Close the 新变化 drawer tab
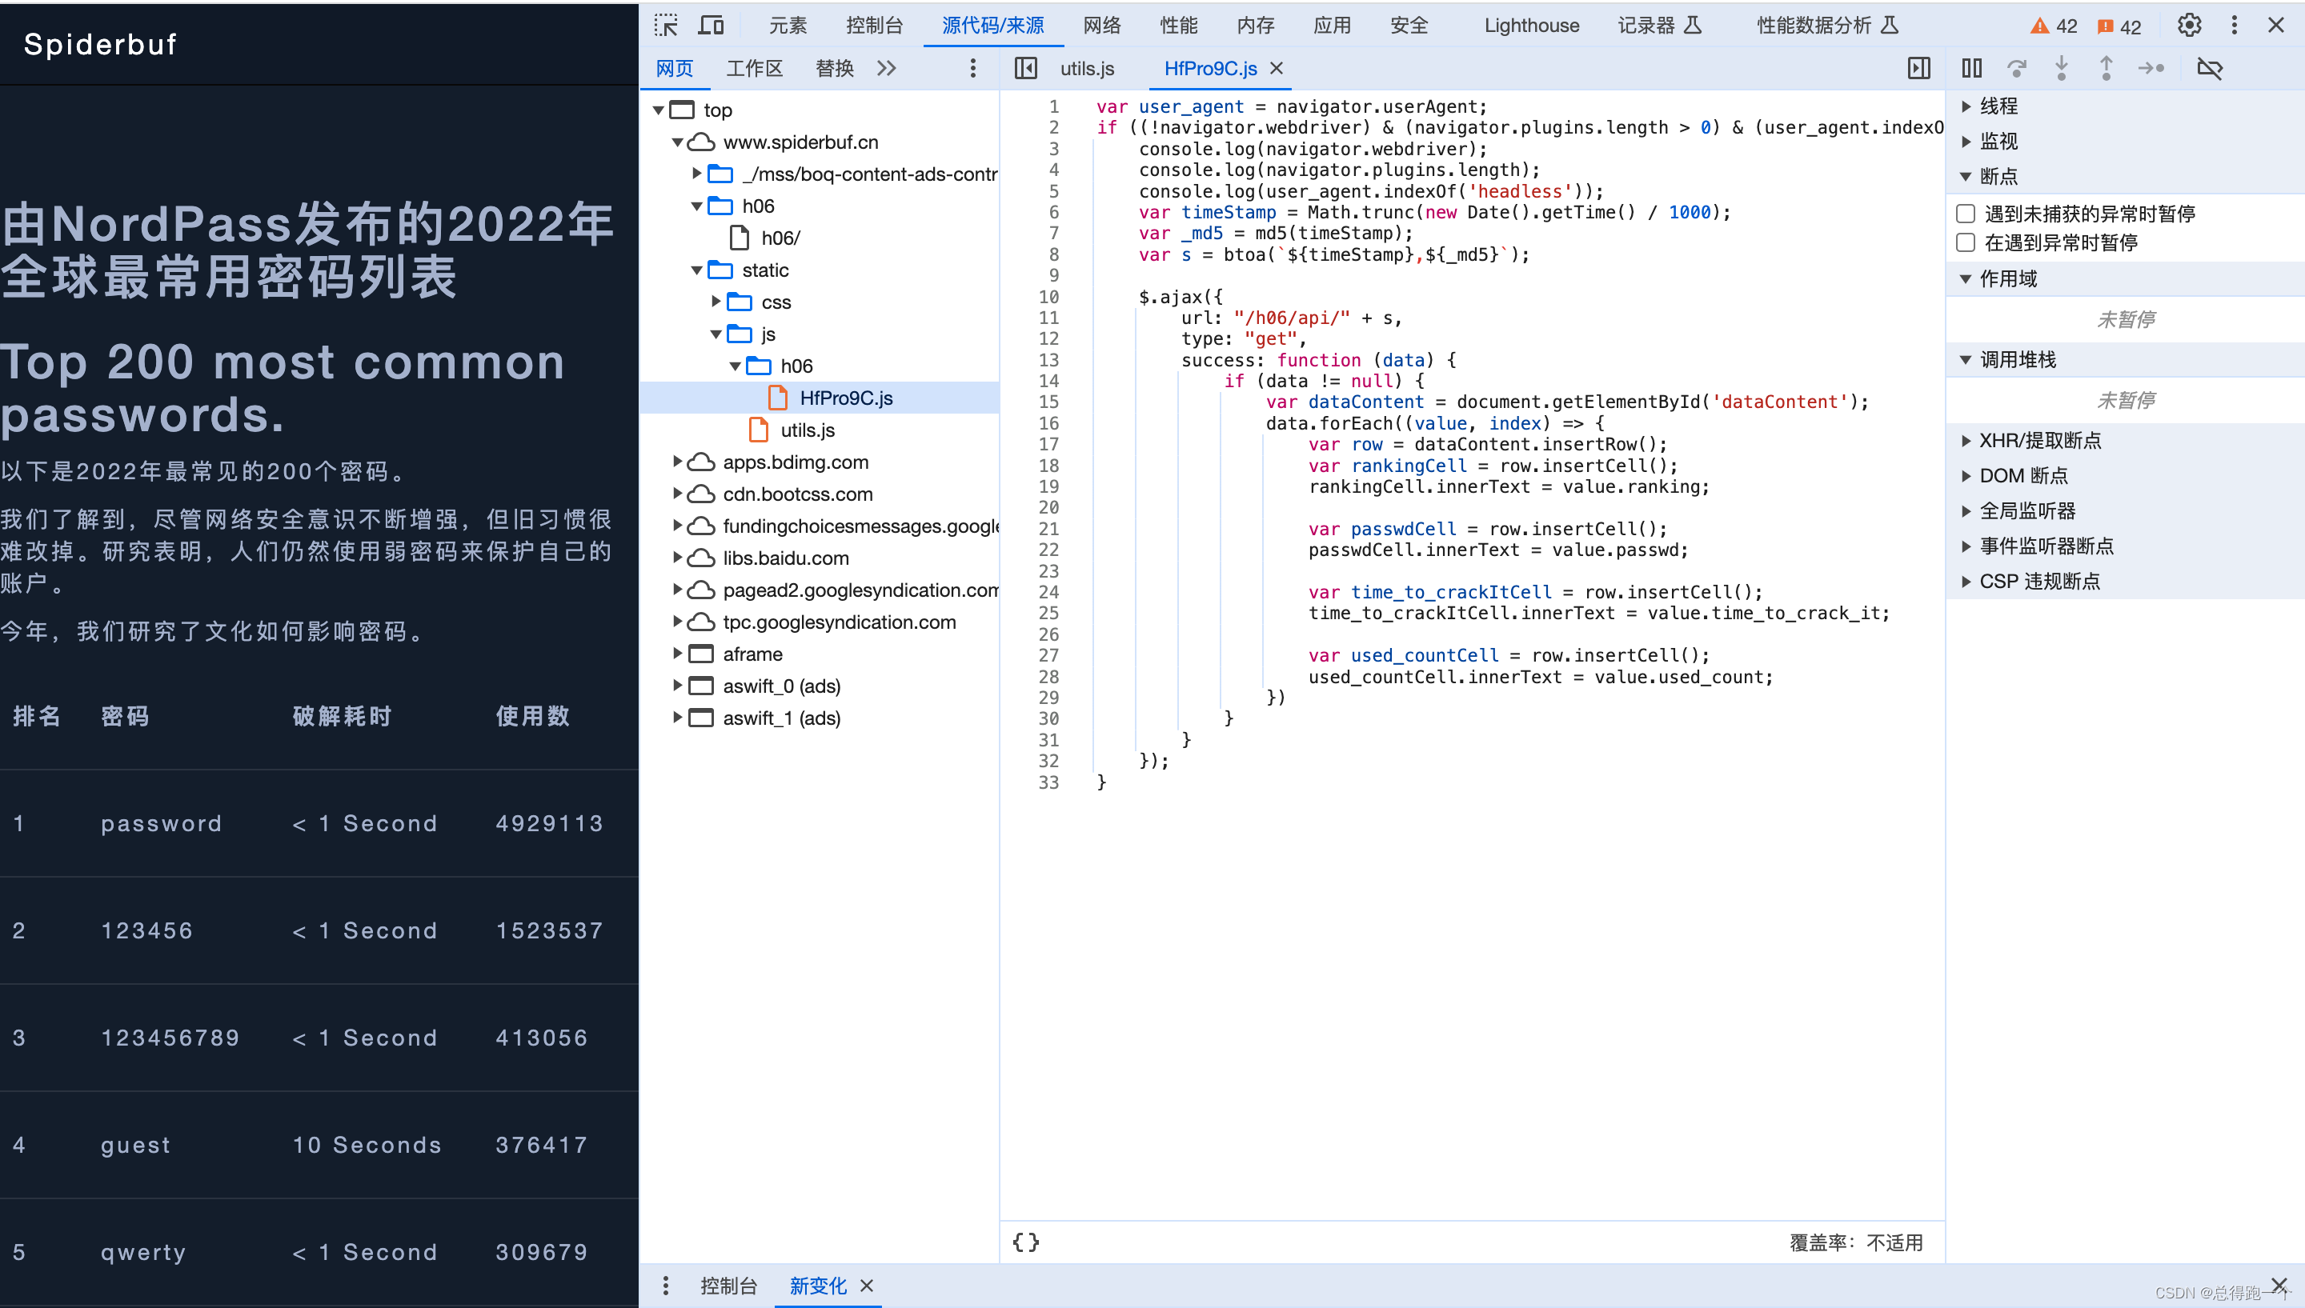The height and width of the screenshot is (1308, 2305). 868,1286
